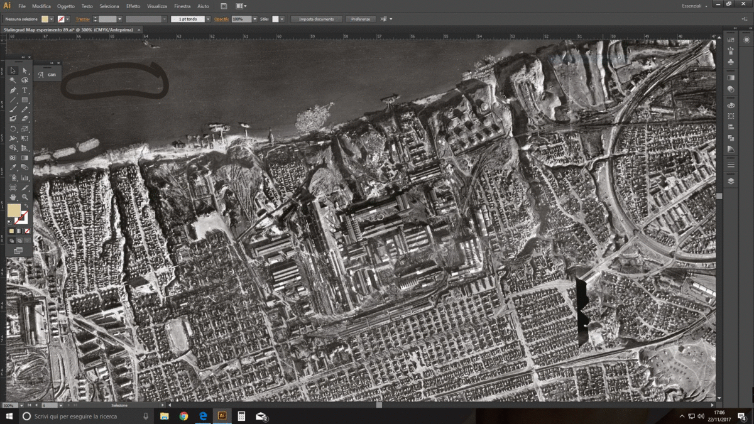Set paint mode to Gradient
The height and width of the screenshot is (424, 754).
click(x=19, y=231)
